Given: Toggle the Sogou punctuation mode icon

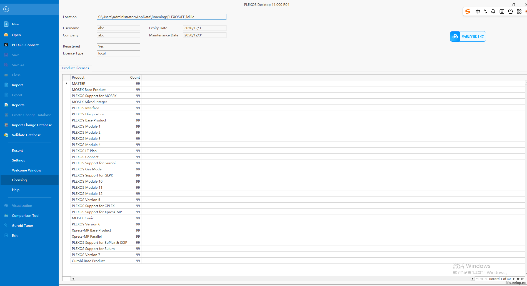Looking at the screenshot, I should click(x=485, y=11).
